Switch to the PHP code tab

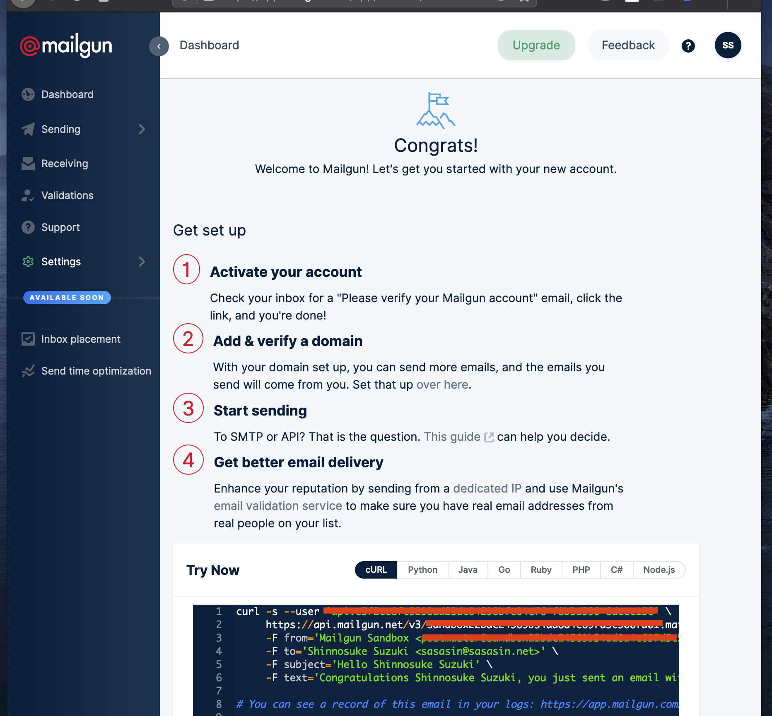point(581,570)
